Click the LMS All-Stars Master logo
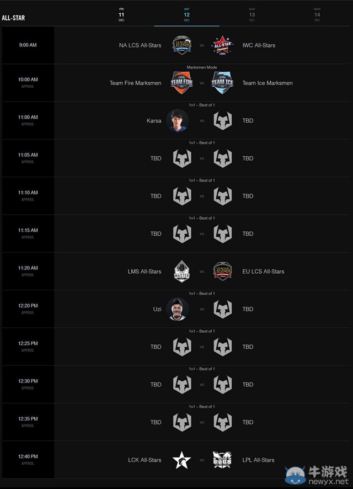 [181, 272]
